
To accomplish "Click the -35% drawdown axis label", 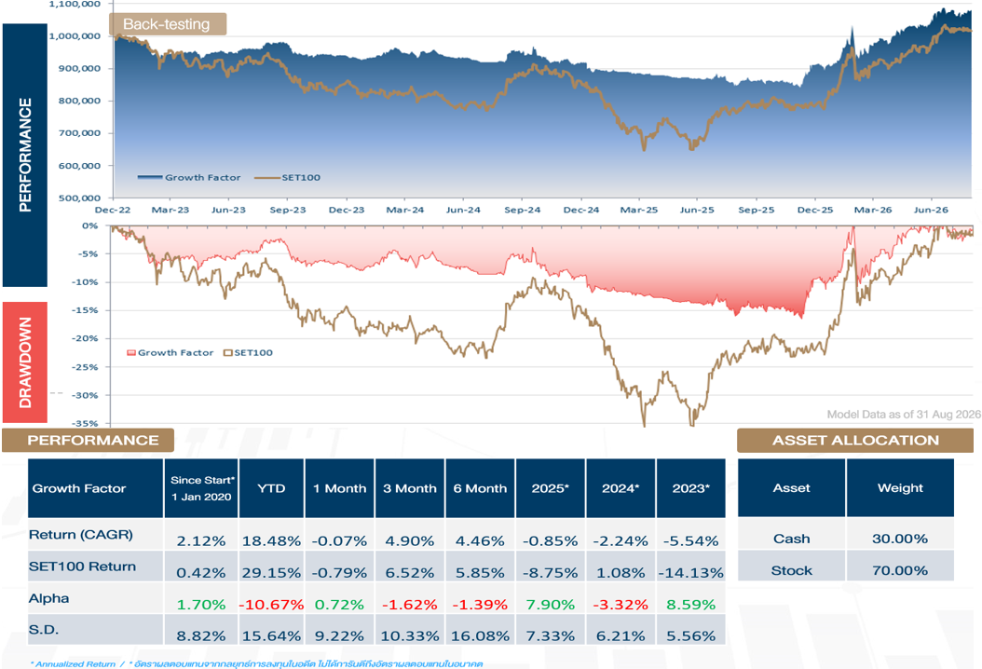I will tap(85, 423).
